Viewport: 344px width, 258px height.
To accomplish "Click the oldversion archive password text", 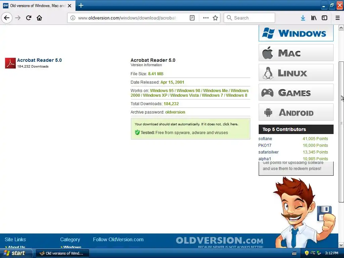I will coord(175,112).
